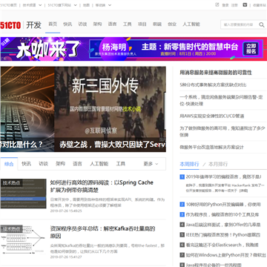Screen dimensions: 267x267
Task: Open headline 用消息服务来提高微服务的可靠性
Action: 216,73
